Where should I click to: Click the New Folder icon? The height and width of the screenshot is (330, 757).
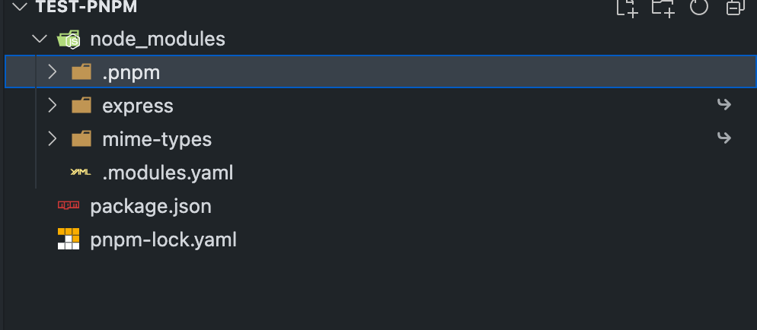pyautogui.click(x=663, y=8)
